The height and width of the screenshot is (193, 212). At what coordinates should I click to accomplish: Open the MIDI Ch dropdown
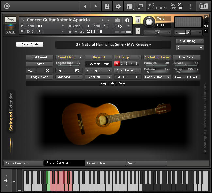[x=42, y=32]
